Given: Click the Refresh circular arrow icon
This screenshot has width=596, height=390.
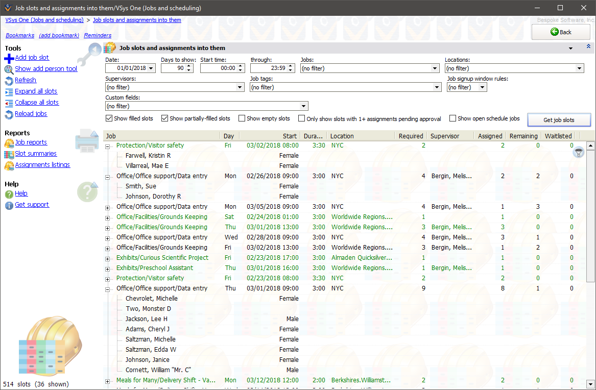Looking at the screenshot, I should click(x=9, y=80).
